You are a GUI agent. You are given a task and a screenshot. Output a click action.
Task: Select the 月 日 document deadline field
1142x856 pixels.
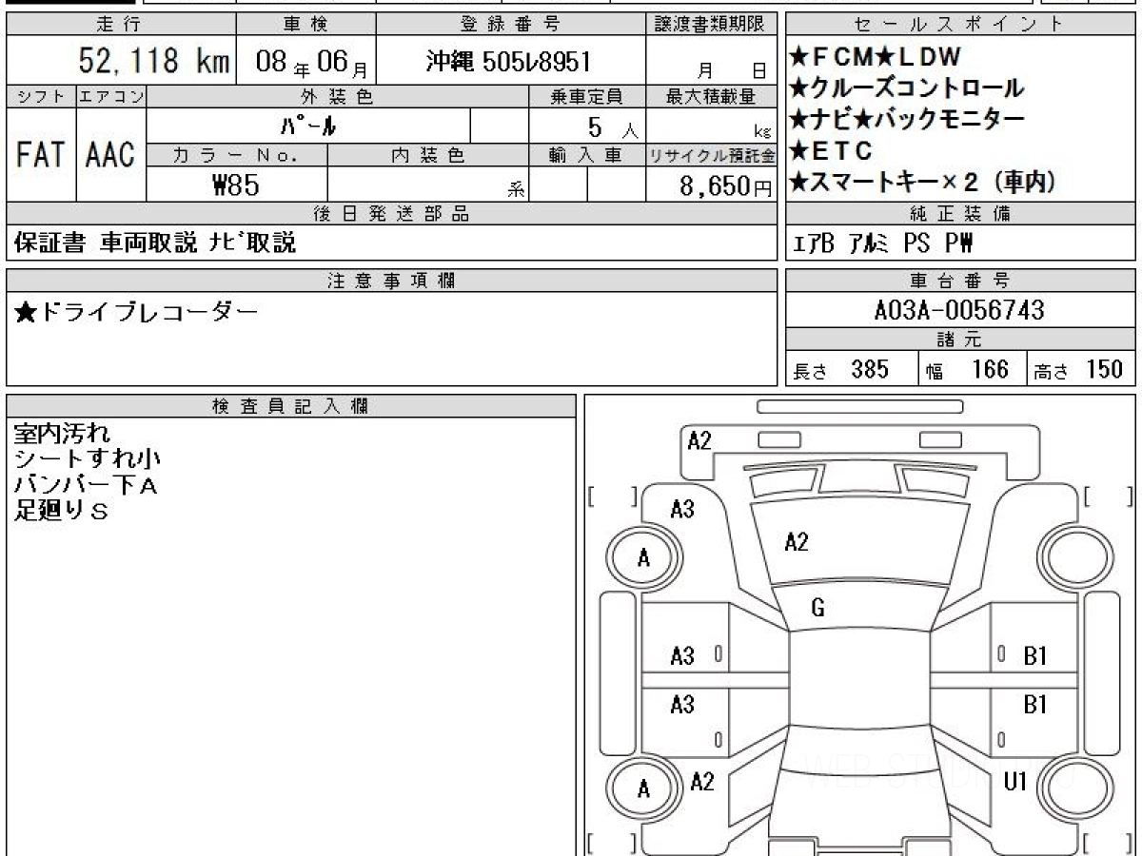pos(713,63)
